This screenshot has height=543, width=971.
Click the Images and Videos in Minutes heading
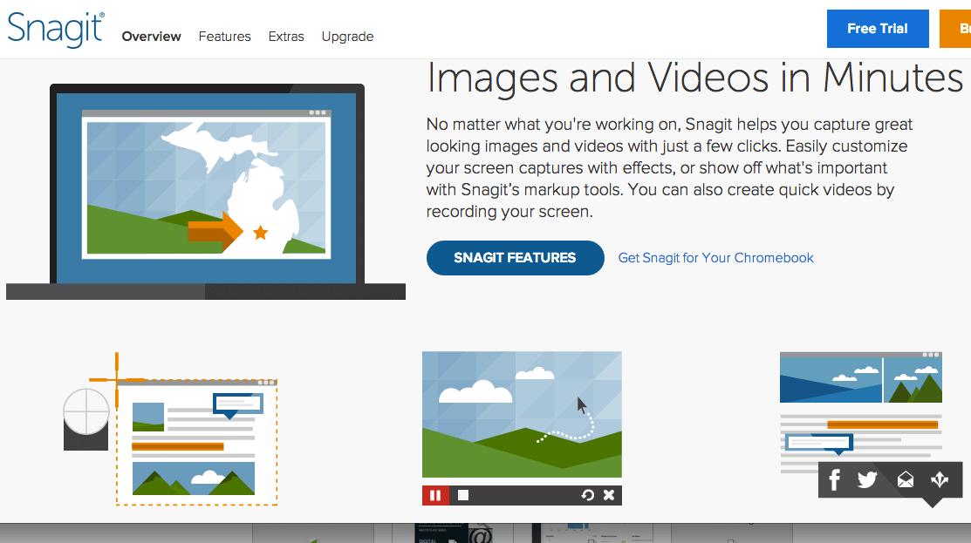point(694,78)
